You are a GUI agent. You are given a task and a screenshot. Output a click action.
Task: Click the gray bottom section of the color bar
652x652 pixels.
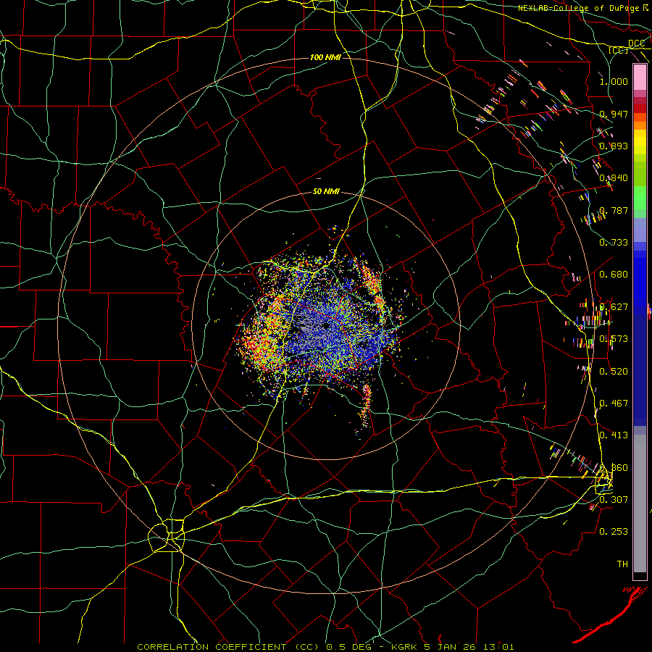tap(640, 503)
